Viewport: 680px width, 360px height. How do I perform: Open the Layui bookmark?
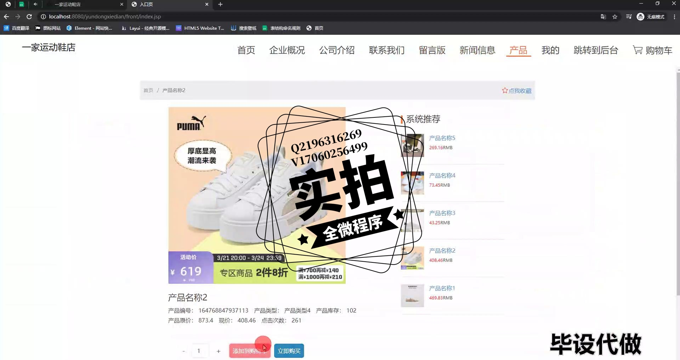pyautogui.click(x=145, y=28)
